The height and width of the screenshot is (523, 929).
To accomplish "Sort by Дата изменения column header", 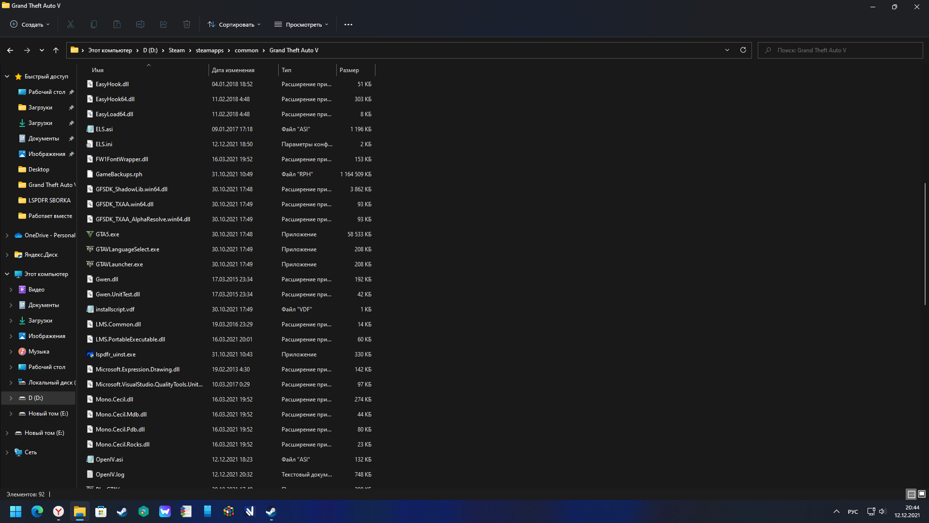I will tap(233, 70).
